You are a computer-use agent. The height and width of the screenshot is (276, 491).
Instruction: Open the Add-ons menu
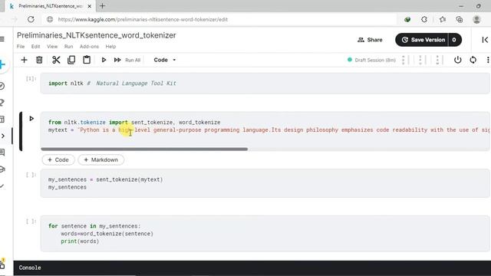tap(89, 46)
